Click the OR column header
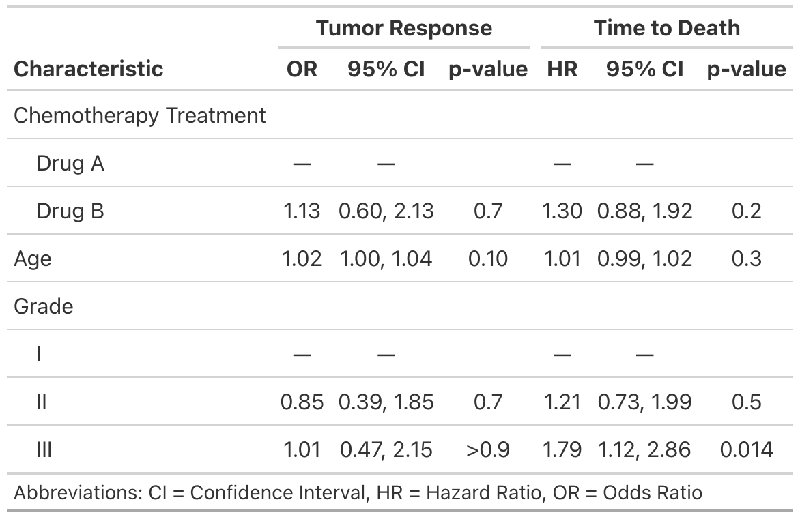 [x=302, y=69]
